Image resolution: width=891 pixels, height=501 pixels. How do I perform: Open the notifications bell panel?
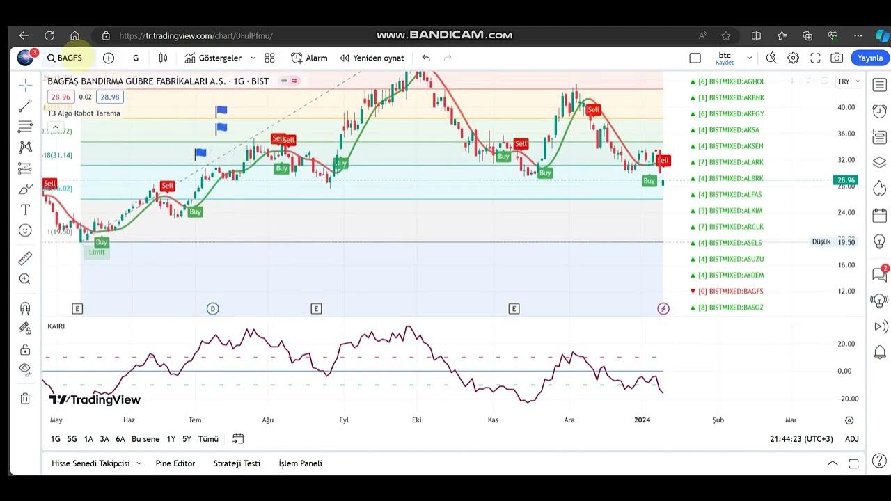pos(879,353)
